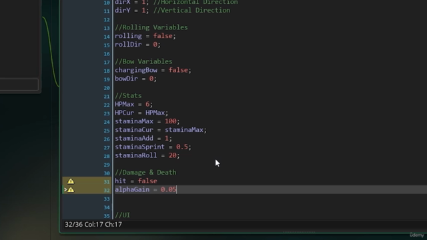
Task: Click the '//Bow Variables' comment
Action: (x=143, y=61)
